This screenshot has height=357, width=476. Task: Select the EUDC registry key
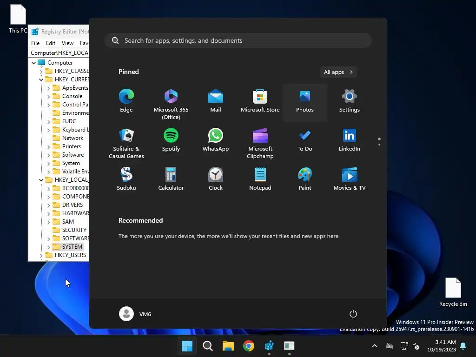click(69, 121)
